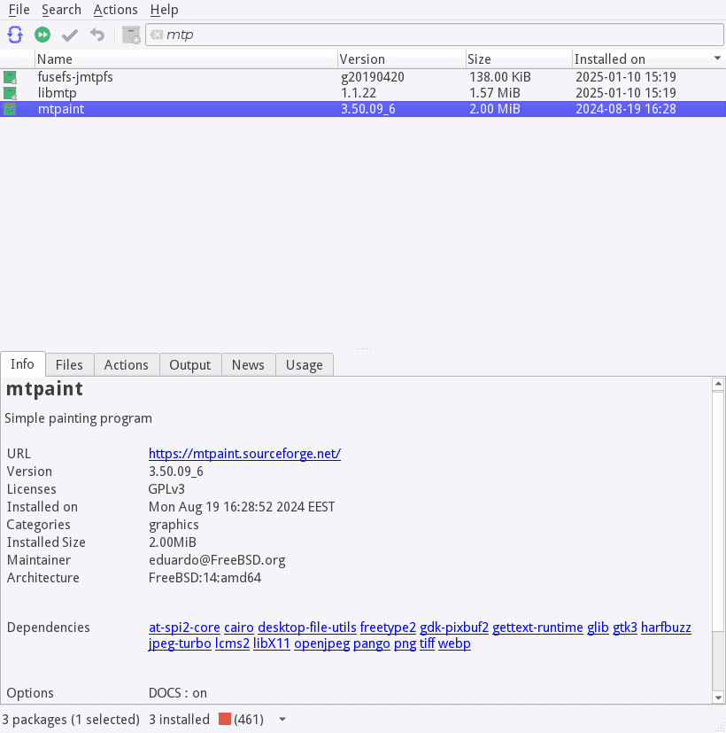Open the libX11 dependency link
The width and height of the screenshot is (726, 733).
click(272, 643)
